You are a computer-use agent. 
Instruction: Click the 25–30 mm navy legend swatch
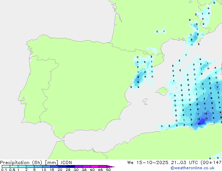pos(70,166)
